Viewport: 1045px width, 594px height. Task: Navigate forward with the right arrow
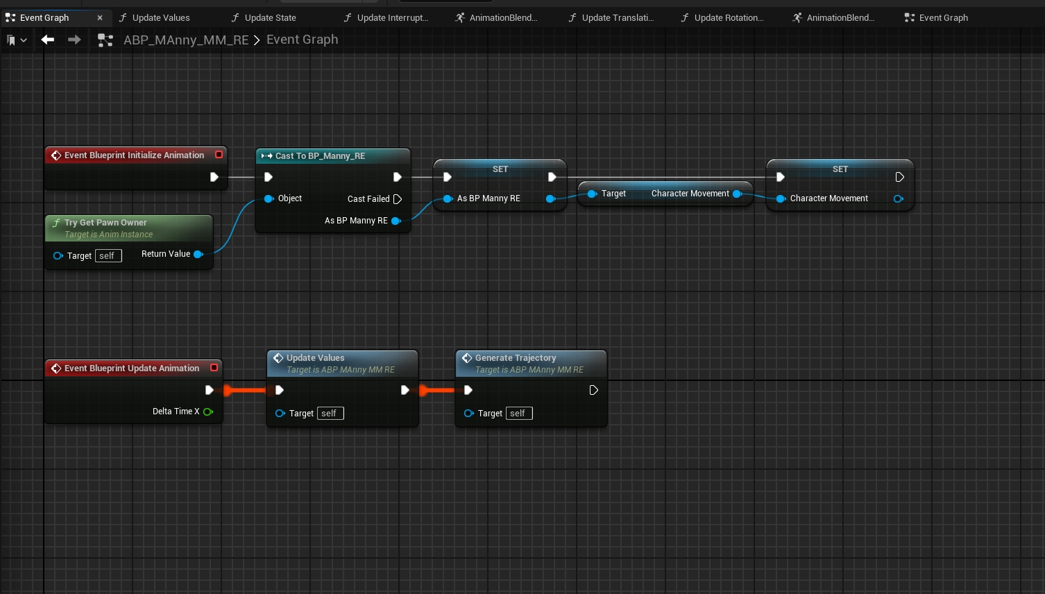coord(74,40)
